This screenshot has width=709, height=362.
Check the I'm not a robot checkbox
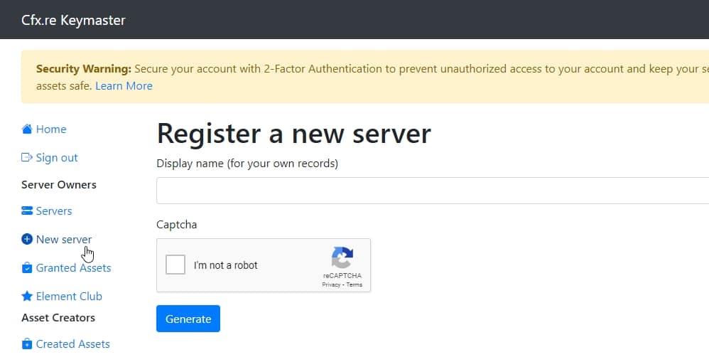click(175, 265)
